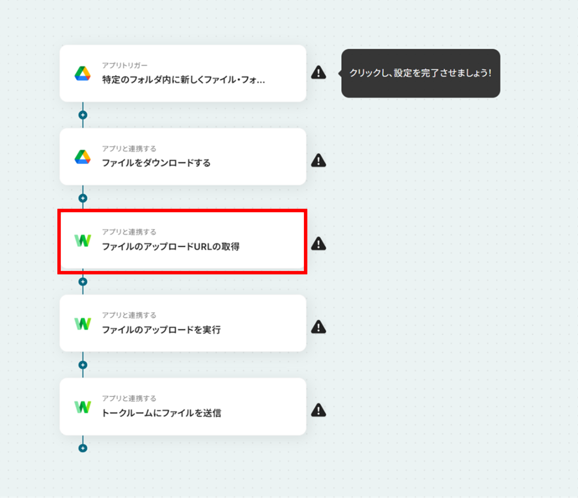Add step below ファイルのアップロードURLの取得 card
578x498 pixels.
(x=83, y=282)
